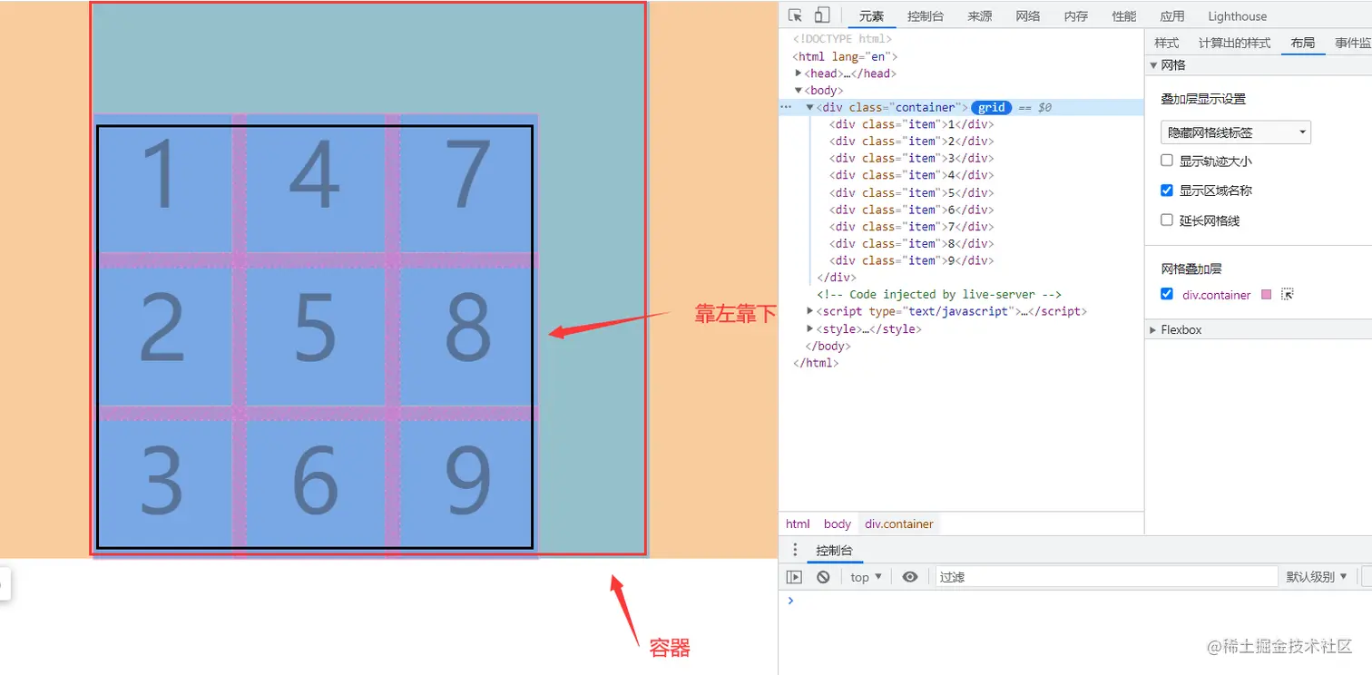Select the item div containing 4
This screenshot has height=675, width=1372.
click(912, 175)
